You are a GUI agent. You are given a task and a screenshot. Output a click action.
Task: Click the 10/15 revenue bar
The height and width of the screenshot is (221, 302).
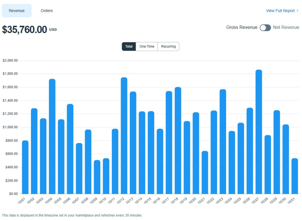[x=151, y=153]
